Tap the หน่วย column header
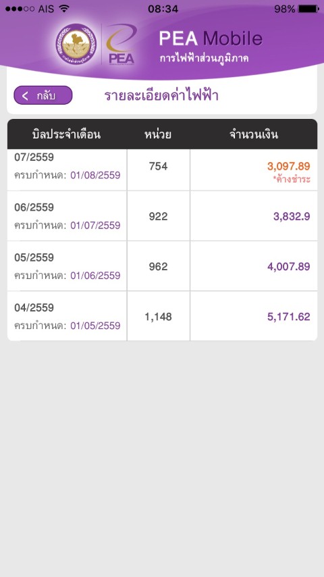The width and height of the screenshot is (324, 577). click(x=158, y=134)
